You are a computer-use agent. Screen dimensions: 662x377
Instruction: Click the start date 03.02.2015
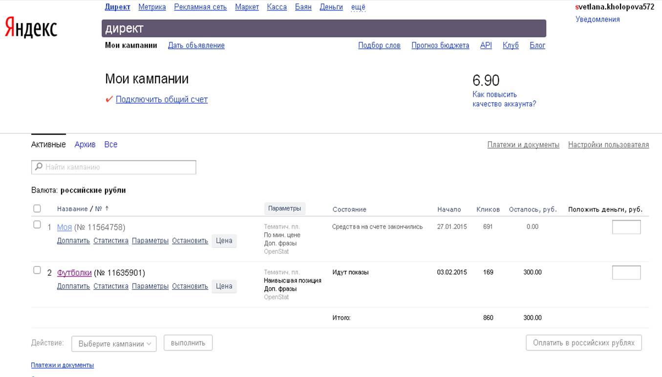click(x=452, y=272)
